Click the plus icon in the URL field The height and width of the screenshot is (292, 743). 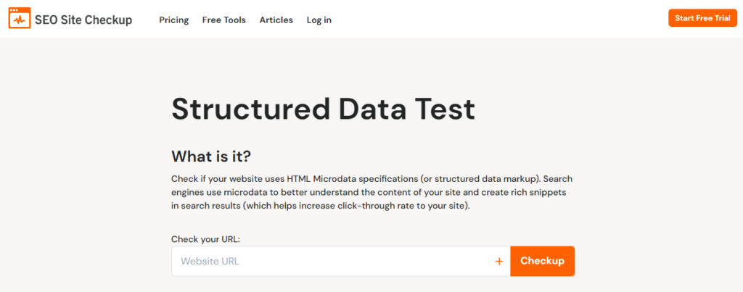pos(498,262)
